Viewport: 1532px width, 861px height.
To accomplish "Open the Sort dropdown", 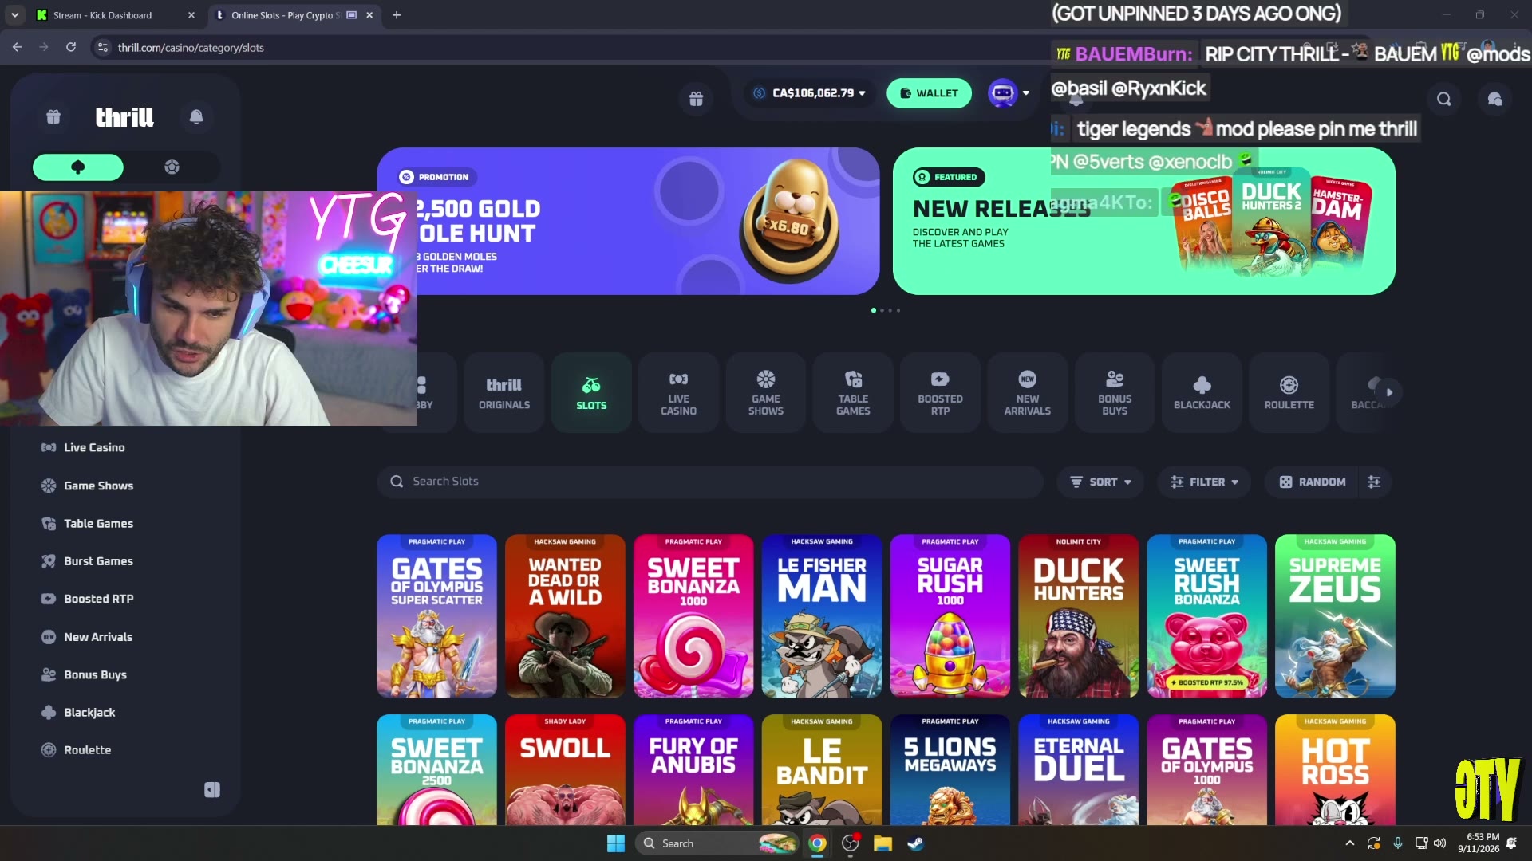I will pyautogui.click(x=1100, y=482).
